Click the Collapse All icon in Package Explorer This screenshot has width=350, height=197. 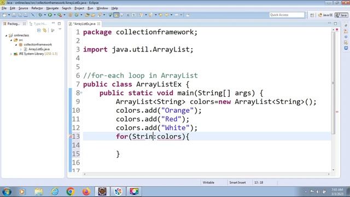39,31
